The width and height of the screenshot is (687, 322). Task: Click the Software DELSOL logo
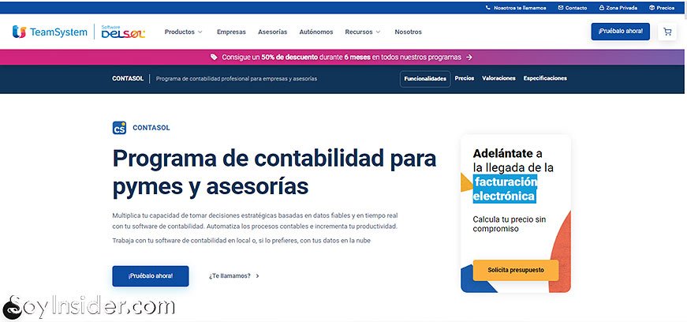pyautogui.click(x=123, y=32)
